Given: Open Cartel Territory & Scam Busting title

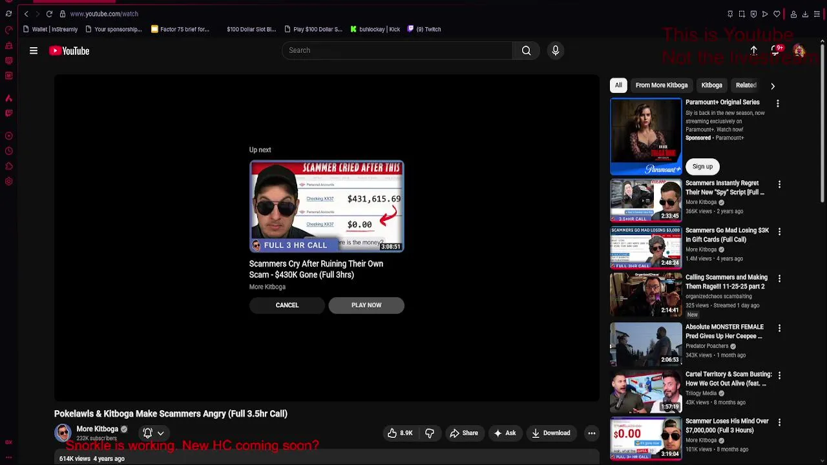Looking at the screenshot, I should [728, 378].
